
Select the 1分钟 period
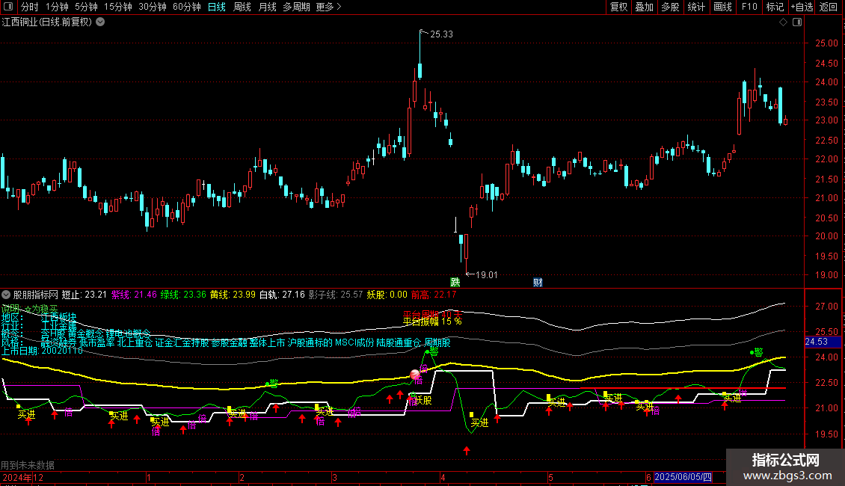pyautogui.click(x=57, y=7)
